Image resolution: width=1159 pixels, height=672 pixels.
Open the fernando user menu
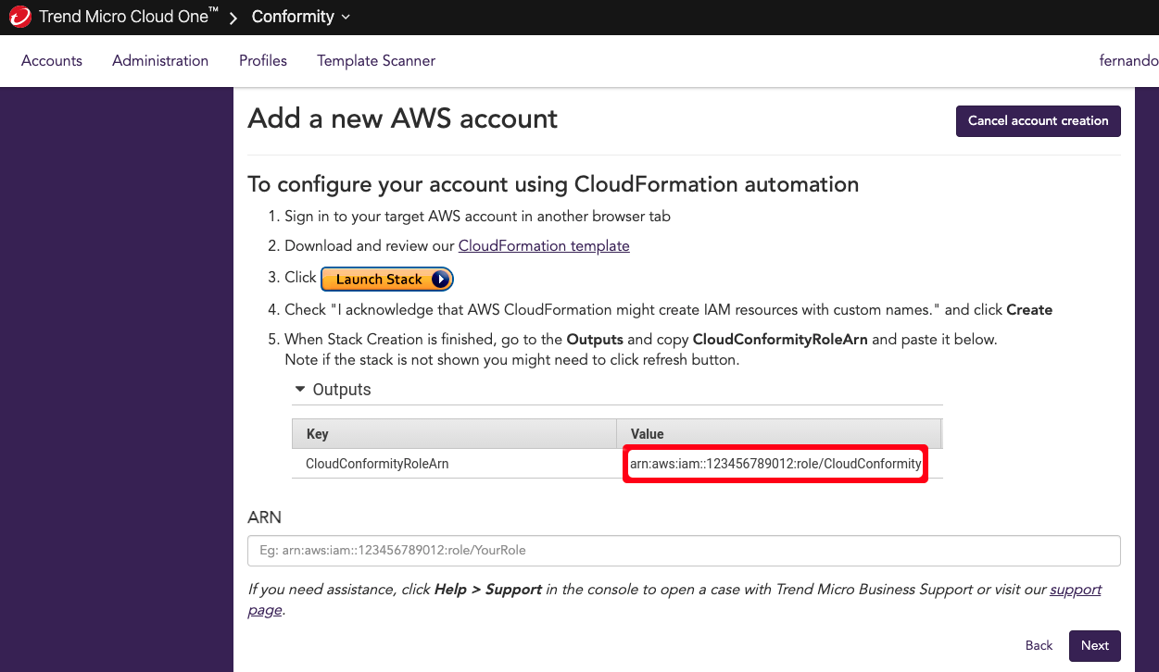1128,60
